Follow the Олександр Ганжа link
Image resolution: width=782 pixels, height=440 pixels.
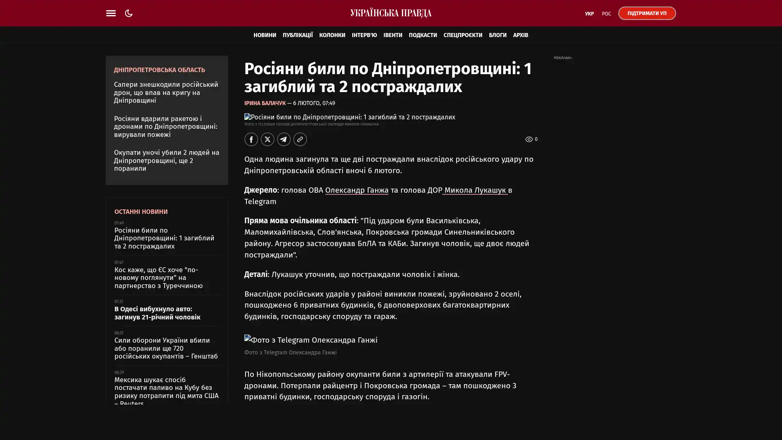pyautogui.click(x=356, y=190)
